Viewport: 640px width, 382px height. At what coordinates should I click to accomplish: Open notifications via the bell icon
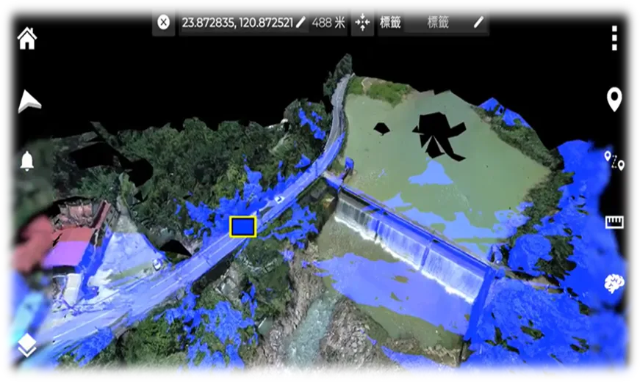28,161
